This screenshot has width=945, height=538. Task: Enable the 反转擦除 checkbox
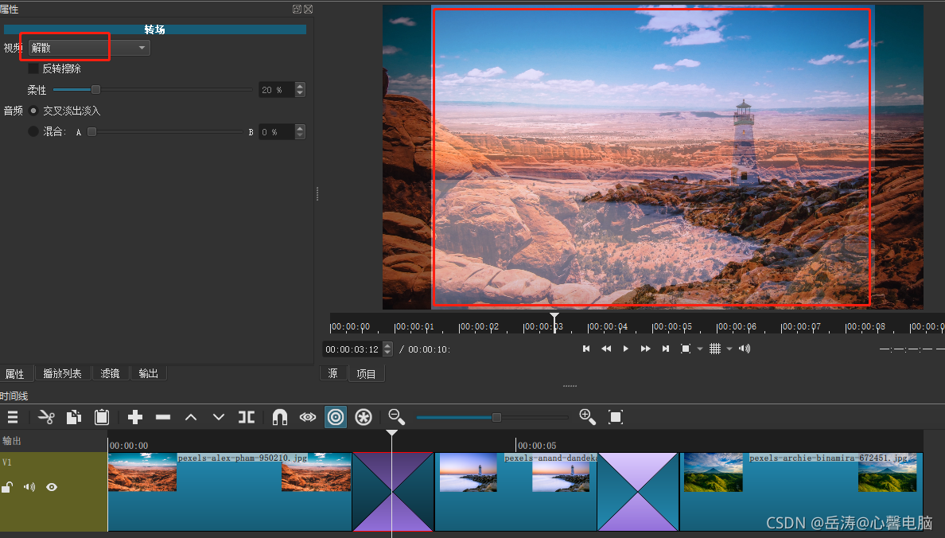point(33,68)
